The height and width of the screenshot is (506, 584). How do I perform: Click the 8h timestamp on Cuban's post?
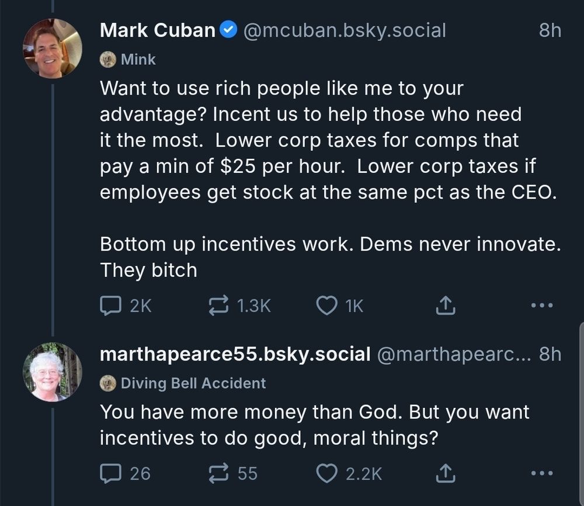(550, 30)
